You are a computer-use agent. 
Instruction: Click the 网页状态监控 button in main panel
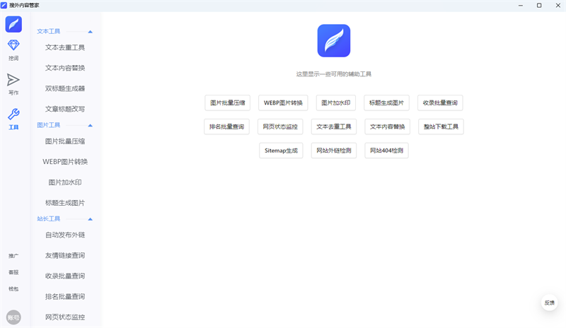coord(280,127)
